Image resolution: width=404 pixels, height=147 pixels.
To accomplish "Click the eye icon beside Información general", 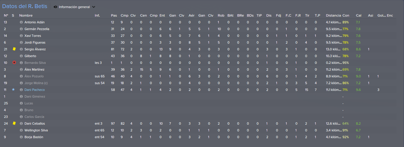I will click(55, 7).
